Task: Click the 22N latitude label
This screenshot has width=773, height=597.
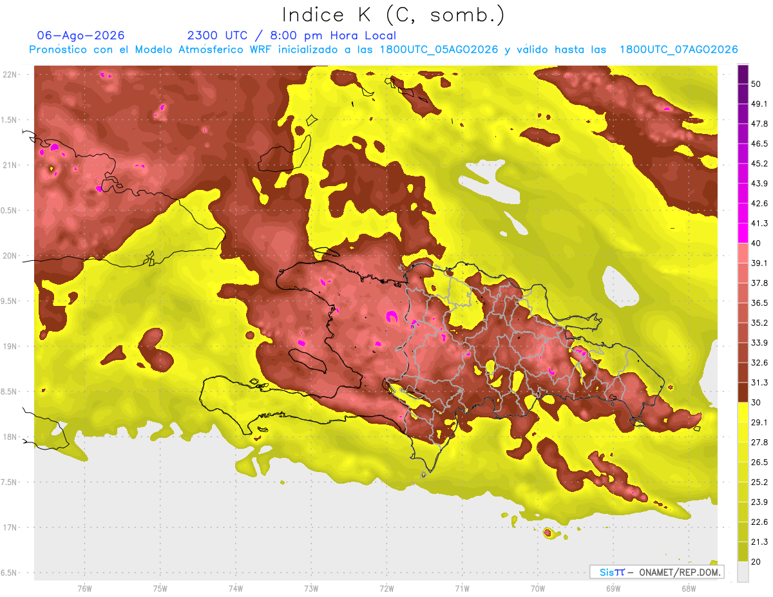Action: coord(11,75)
